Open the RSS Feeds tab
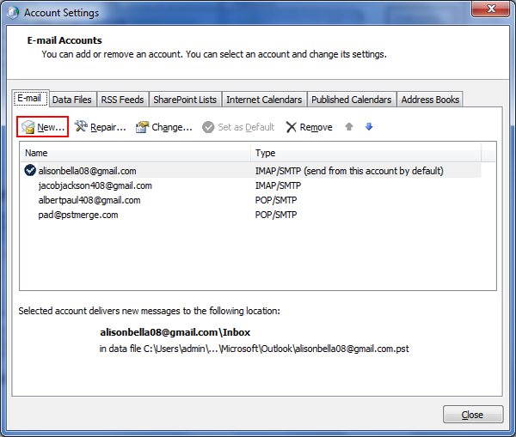This screenshot has height=437, width=516. tap(123, 100)
